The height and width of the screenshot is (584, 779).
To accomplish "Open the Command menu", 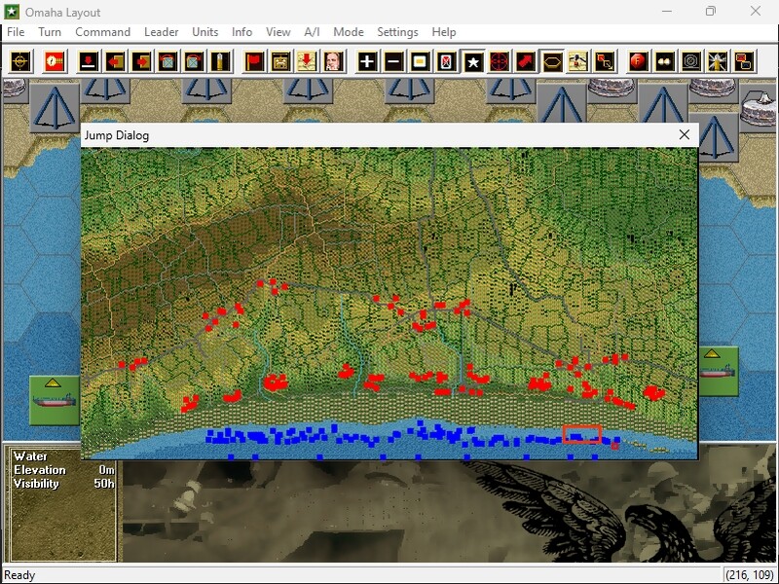I will tap(103, 32).
